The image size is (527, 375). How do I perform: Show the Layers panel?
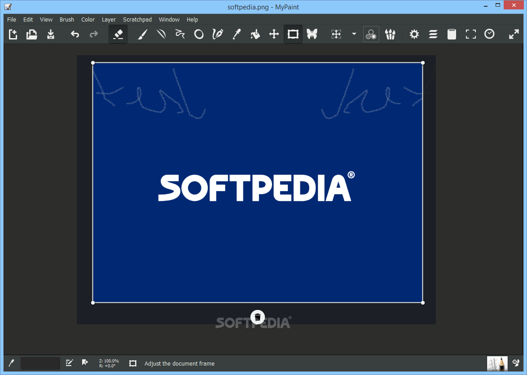[433, 34]
